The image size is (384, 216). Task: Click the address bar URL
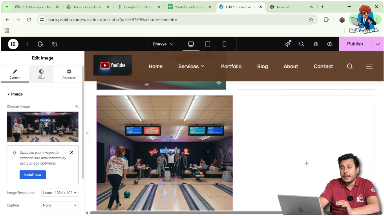click(x=112, y=20)
